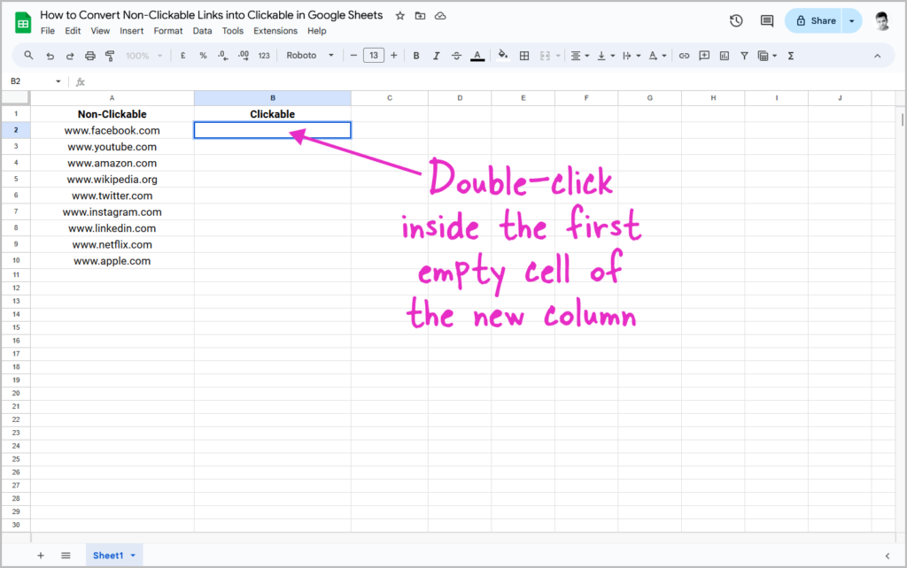Open the Extensions menu
This screenshot has width=907, height=568.
(x=275, y=31)
